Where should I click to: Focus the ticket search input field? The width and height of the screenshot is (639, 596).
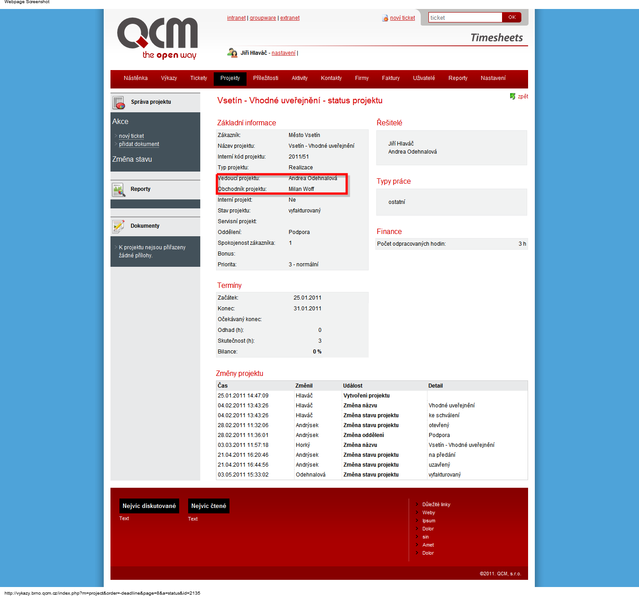(465, 18)
